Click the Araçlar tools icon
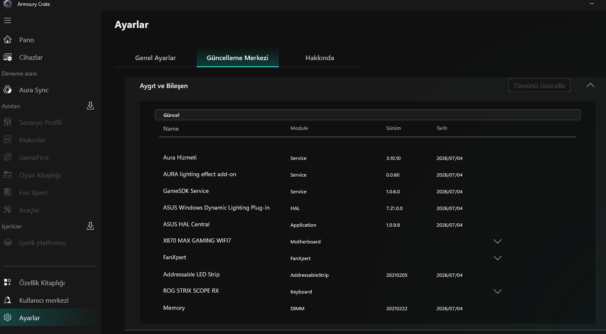This screenshot has height=334, width=606. click(x=8, y=210)
